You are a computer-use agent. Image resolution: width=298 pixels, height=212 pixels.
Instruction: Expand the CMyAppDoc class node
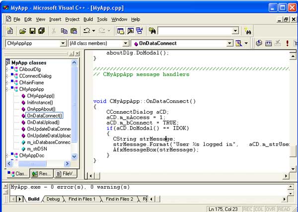click(6, 156)
